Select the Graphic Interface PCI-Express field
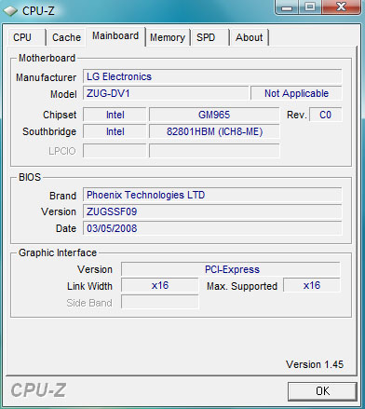The width and height of the screenshot is (365, 409). pos(231,269)
